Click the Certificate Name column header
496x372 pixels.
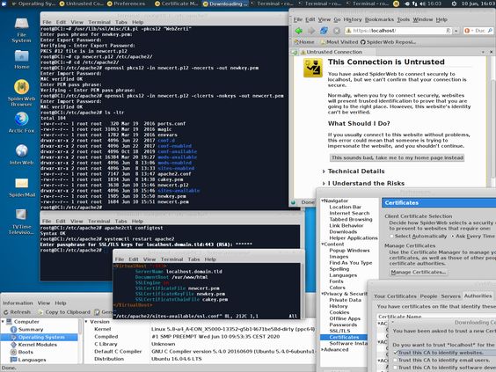(x=400, y=317)
